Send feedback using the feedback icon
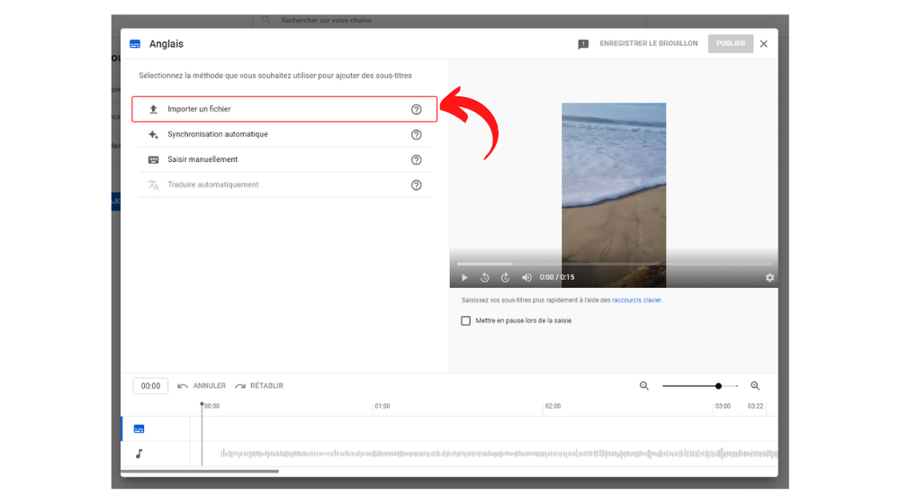Image resolution: width=900 pixels, height=504 pixels. pyautogui.click(x=583, y=44)
